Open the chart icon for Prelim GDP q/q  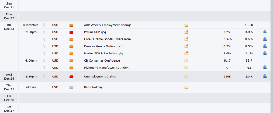tap(265, 32)
